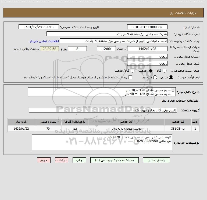Click the delivery province field زنجان
Image resolution: width=207 pixels, height=200 pixels.
[147, 56]
